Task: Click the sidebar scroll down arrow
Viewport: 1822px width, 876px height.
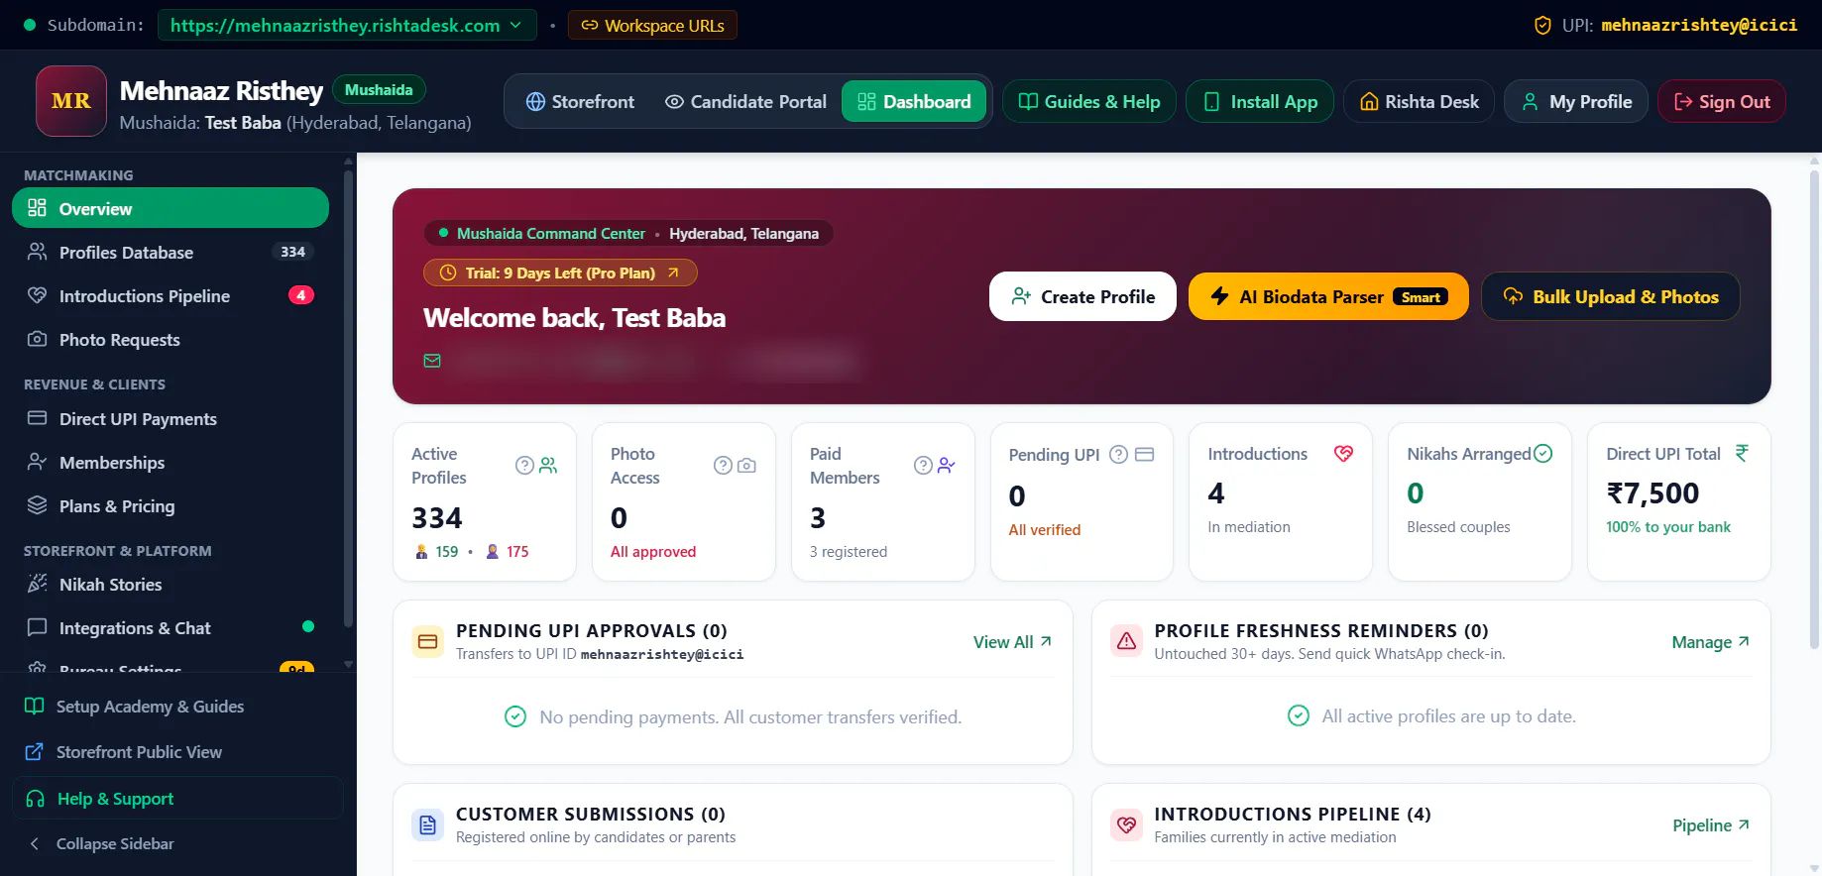Action: [348, 665]
